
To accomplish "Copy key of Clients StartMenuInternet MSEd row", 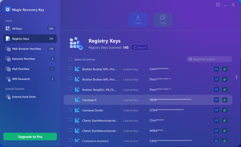I will (225, 131).
